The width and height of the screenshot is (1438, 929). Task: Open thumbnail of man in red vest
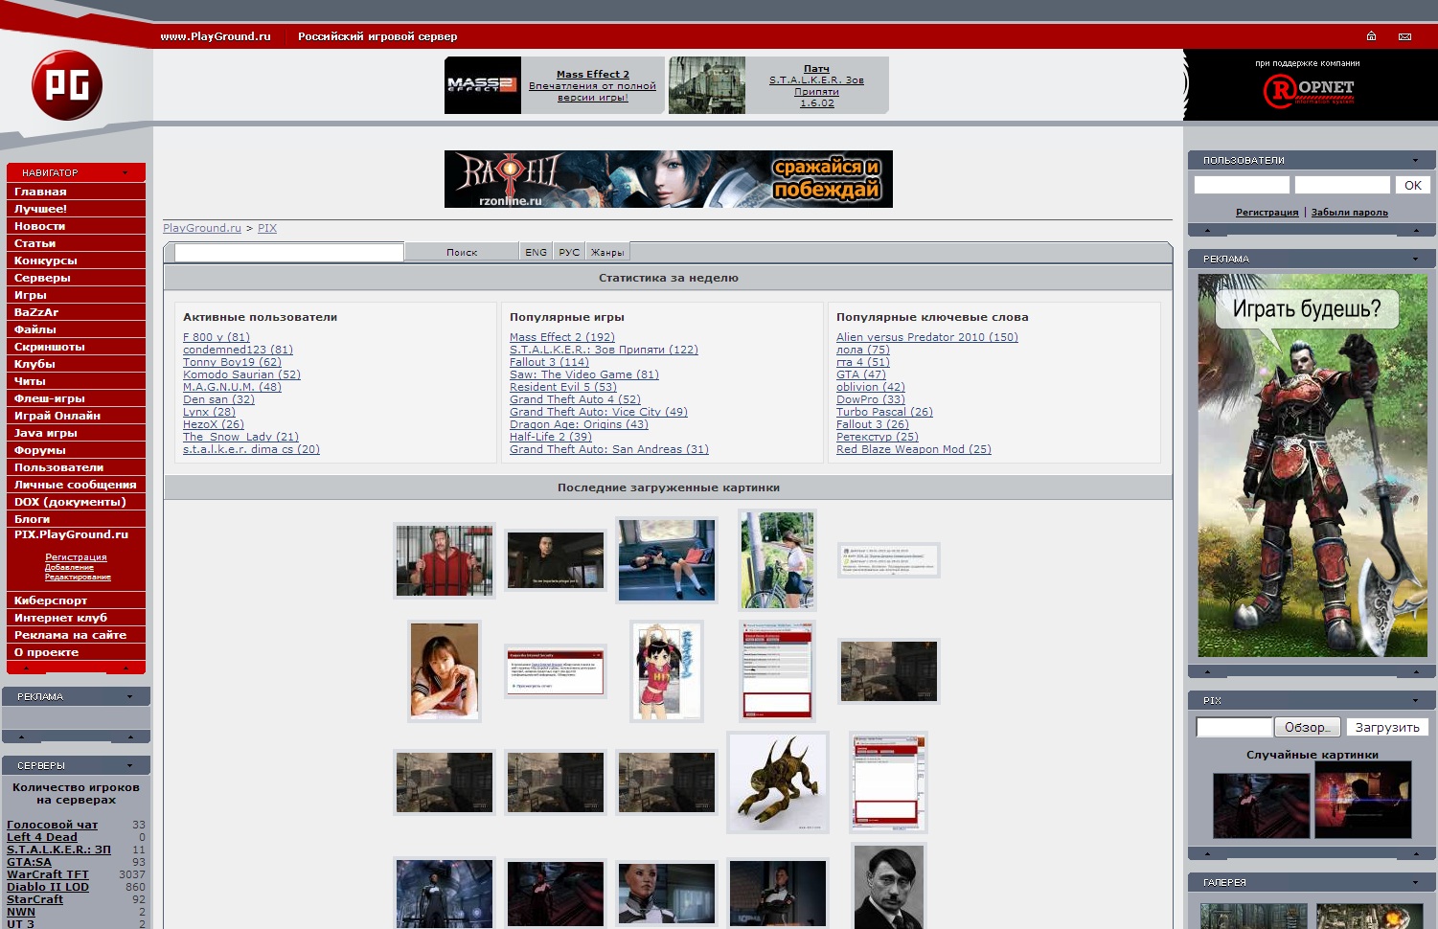pyautogui.click(x=445, y=560)
